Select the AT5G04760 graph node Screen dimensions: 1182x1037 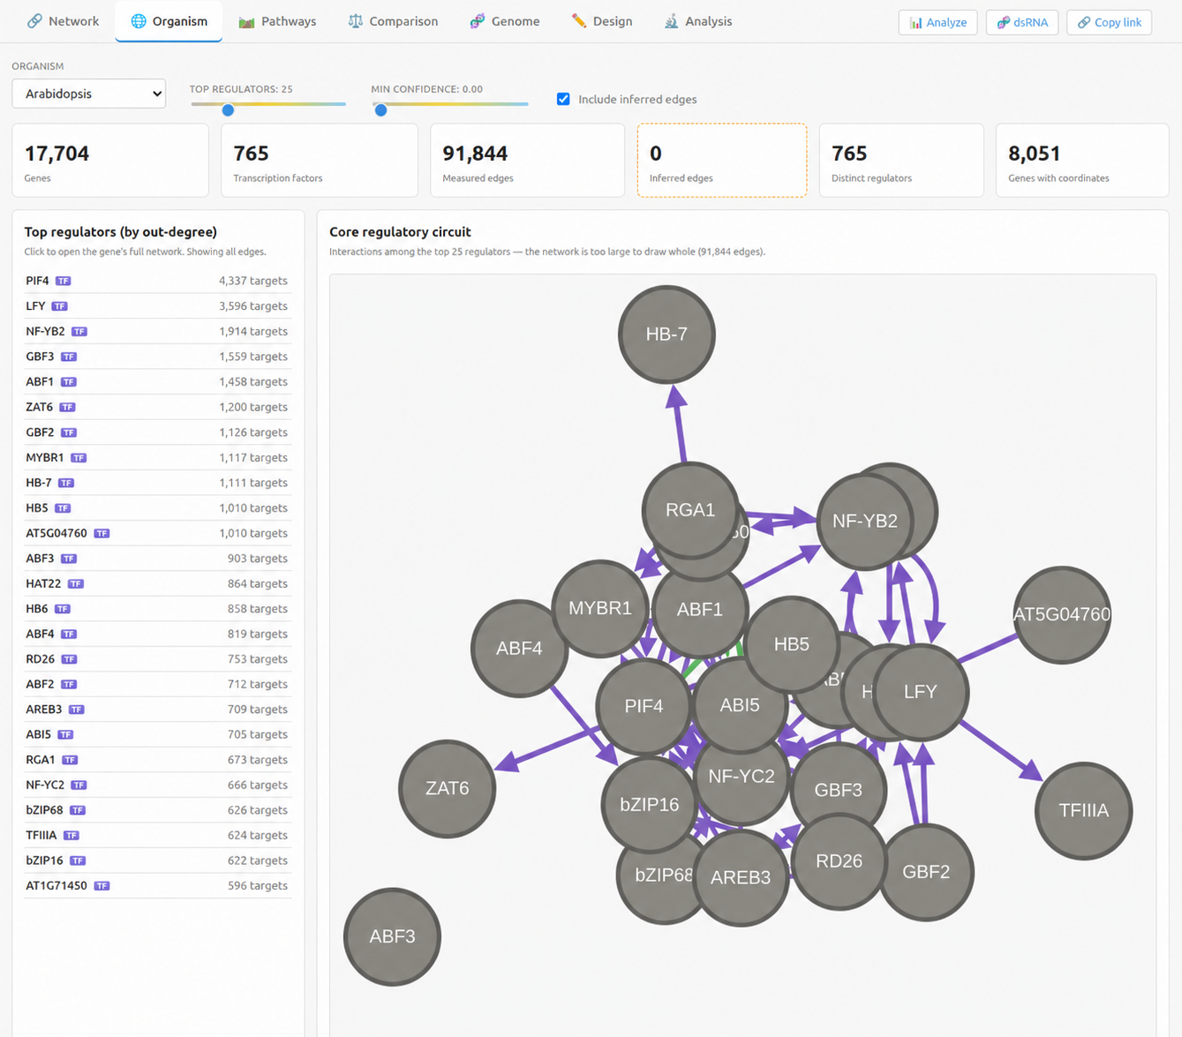[1062, 614]
